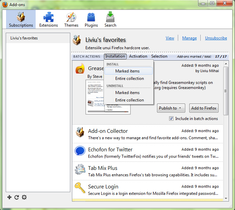
Task: Click the add-on list scrollbar up arrow
Action: click(x=226, y=64)
